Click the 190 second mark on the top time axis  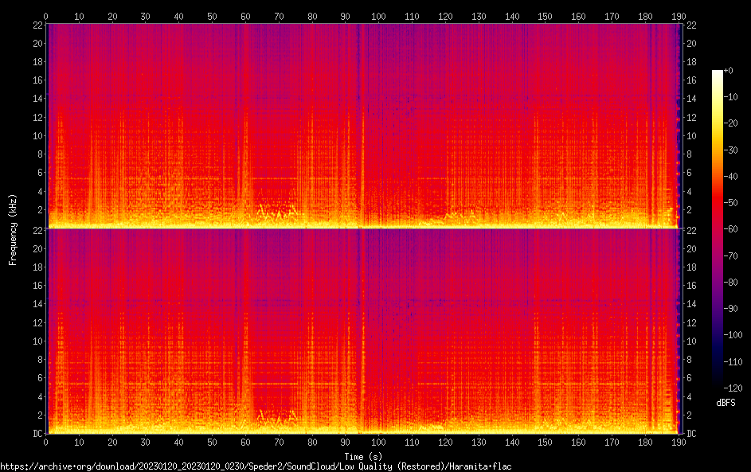(676, 16)
